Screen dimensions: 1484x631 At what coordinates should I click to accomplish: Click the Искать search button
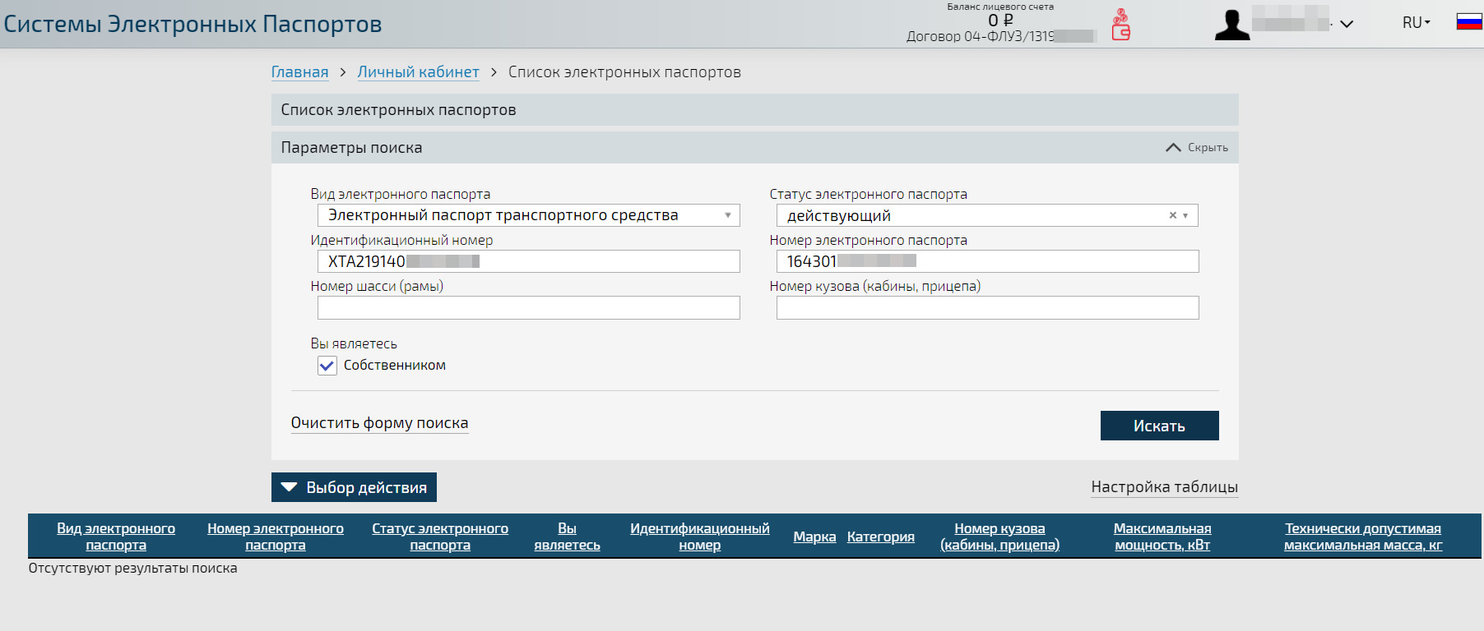point(1159,426)
